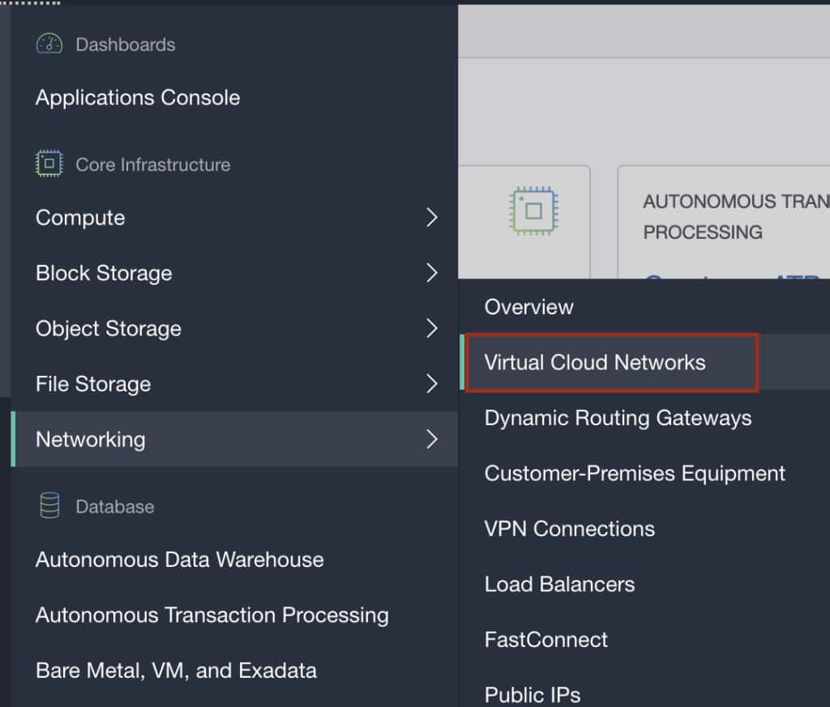Go to Dynamic Routing Gateways
The height and width of the screenshot is (707, 830).
coord(618,418)
